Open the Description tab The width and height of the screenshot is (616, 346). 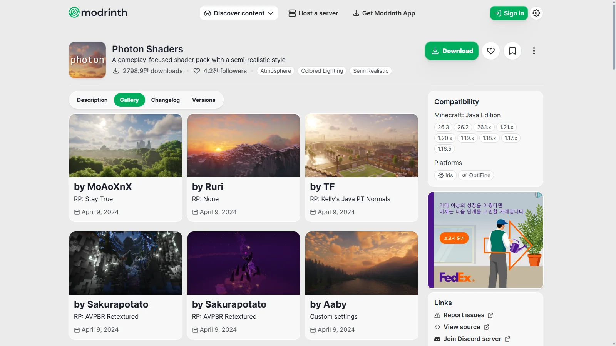click(92, 100)
